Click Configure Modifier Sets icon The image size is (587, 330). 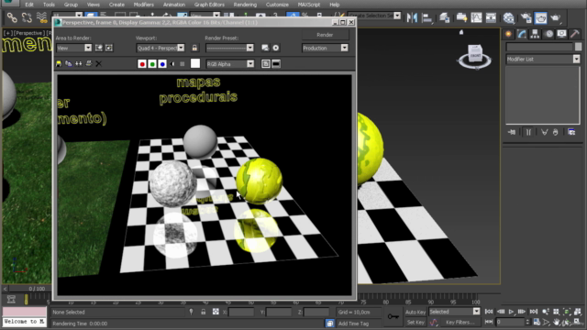571,132
